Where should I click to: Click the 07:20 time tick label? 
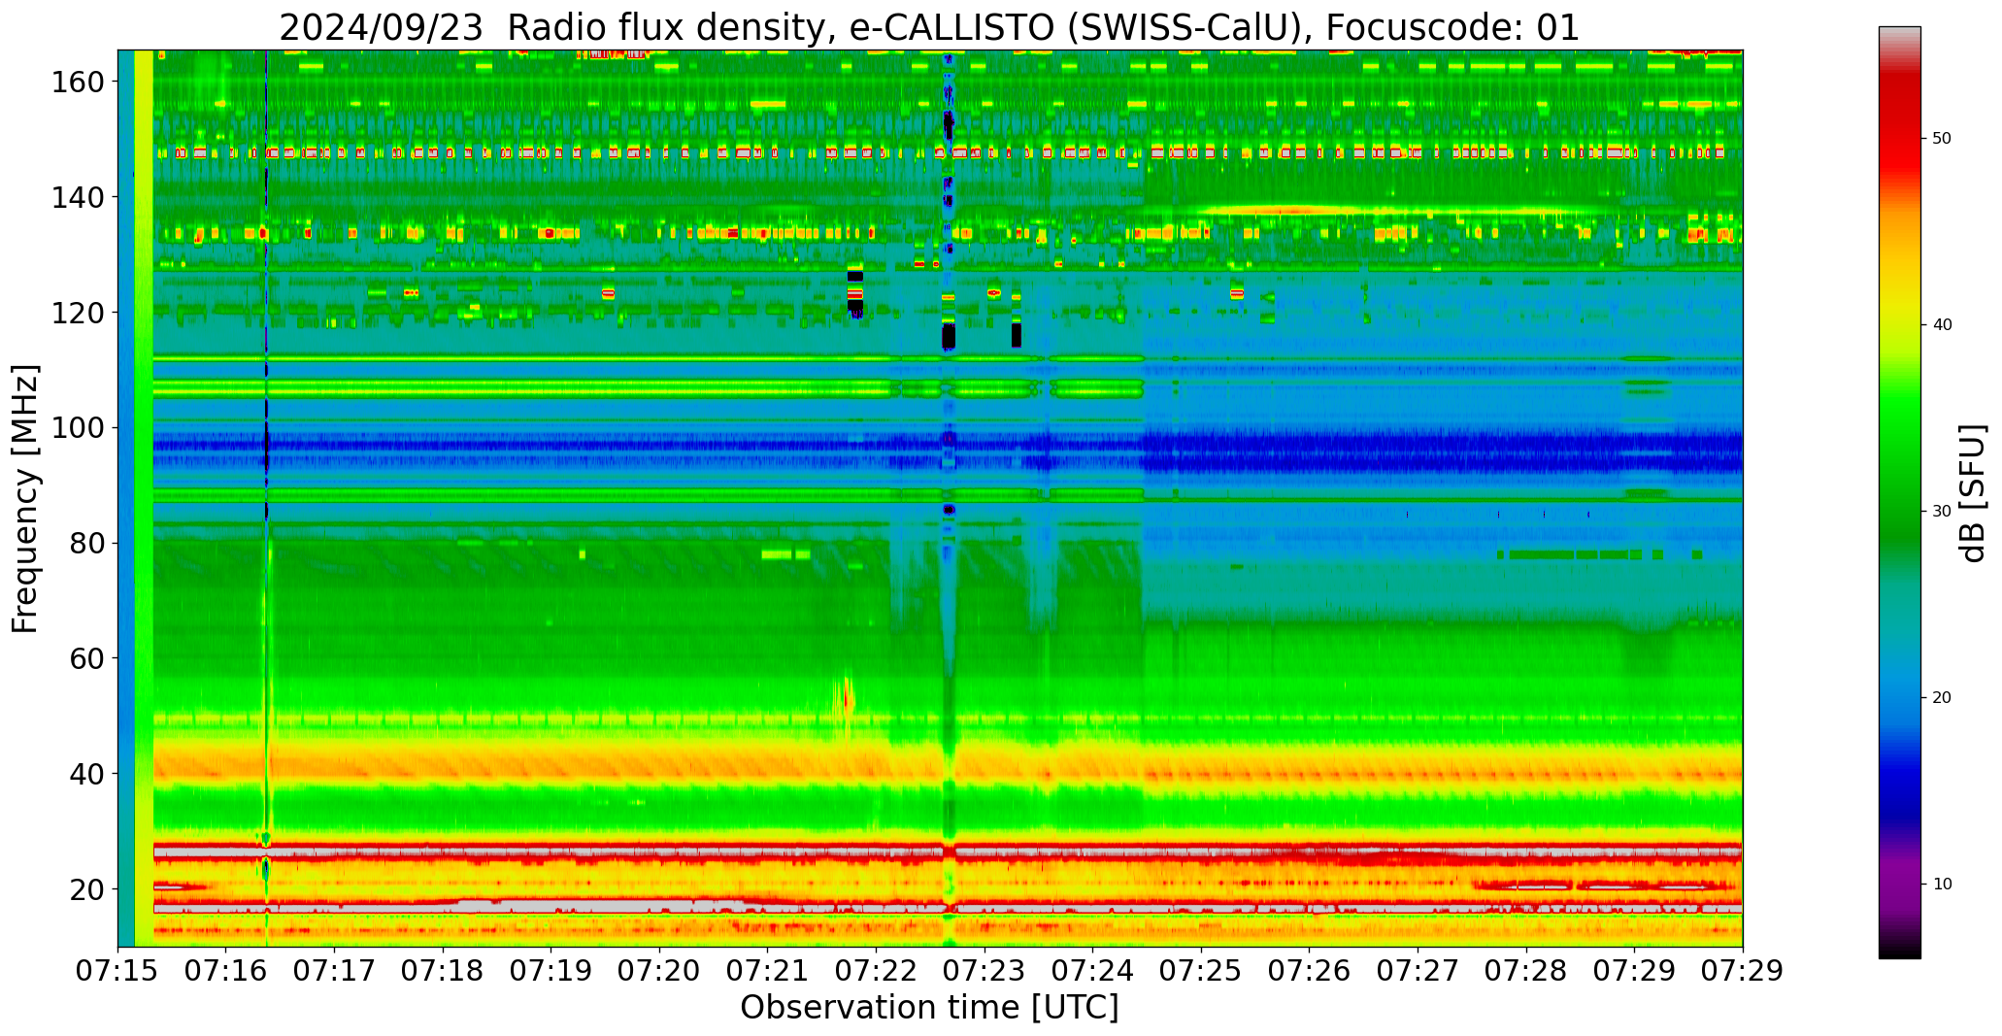coord(660,971)
